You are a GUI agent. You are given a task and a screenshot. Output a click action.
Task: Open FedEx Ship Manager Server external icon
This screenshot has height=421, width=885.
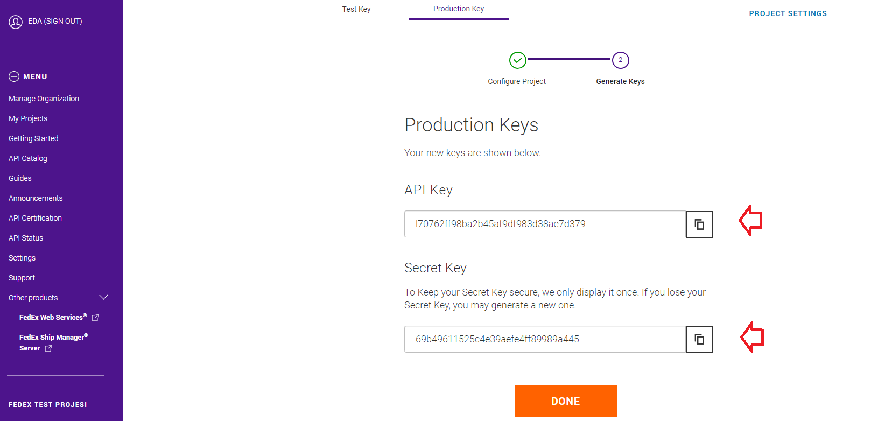[48, 348]
